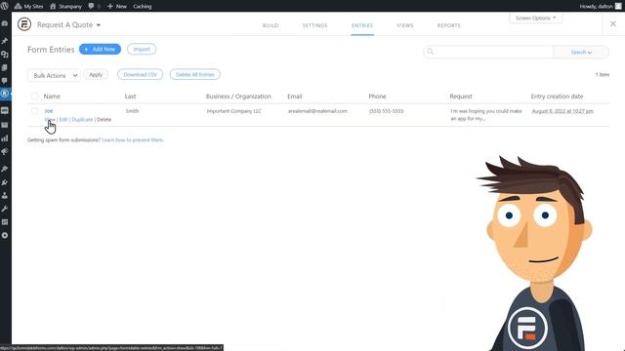
Task: Click the last circular sidebar icon
Action: (5, 236)
